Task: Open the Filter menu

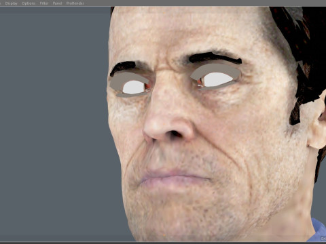Action: click(x=44, y=3)
